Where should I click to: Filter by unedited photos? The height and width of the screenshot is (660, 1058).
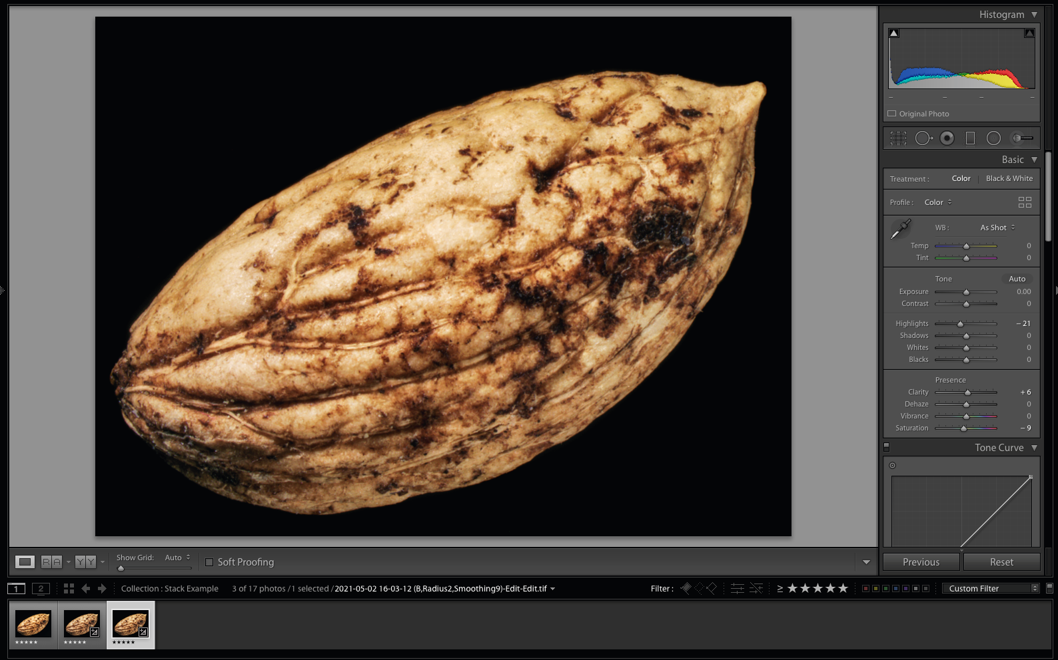pyautogui.click(x=756, y=588)
